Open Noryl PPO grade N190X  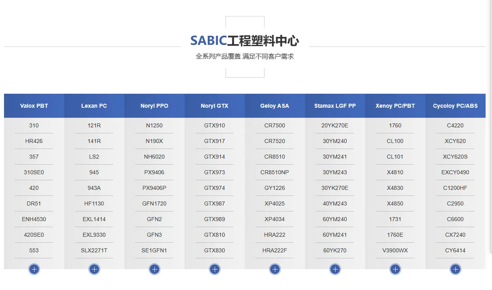(155, 141)
